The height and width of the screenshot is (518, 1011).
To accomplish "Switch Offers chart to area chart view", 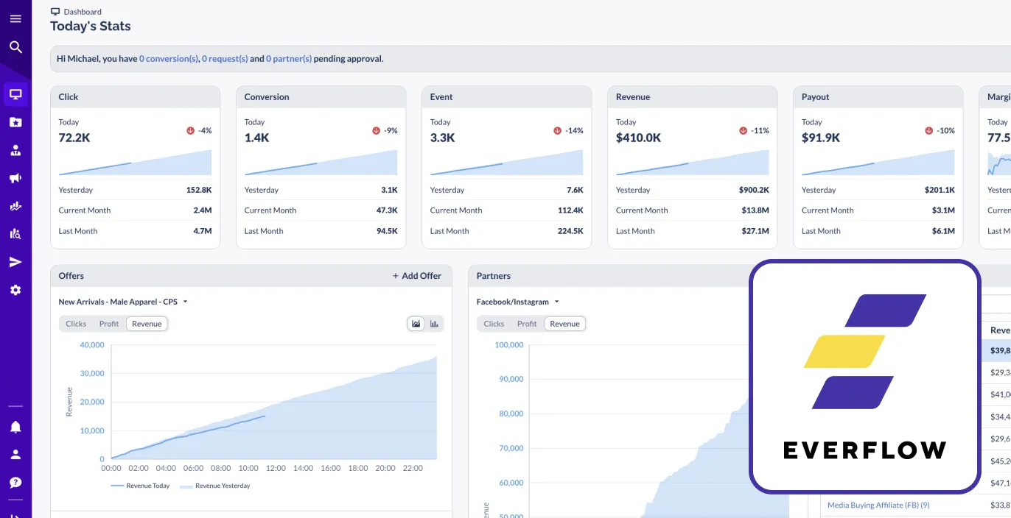I will point(416,324).
